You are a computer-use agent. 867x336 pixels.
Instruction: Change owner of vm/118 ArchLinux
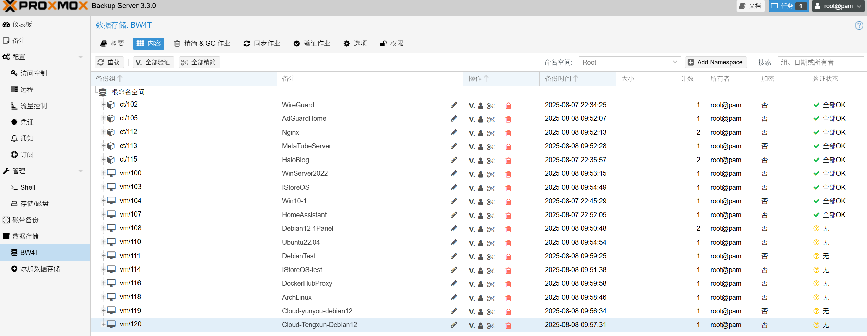pos(481,298)
